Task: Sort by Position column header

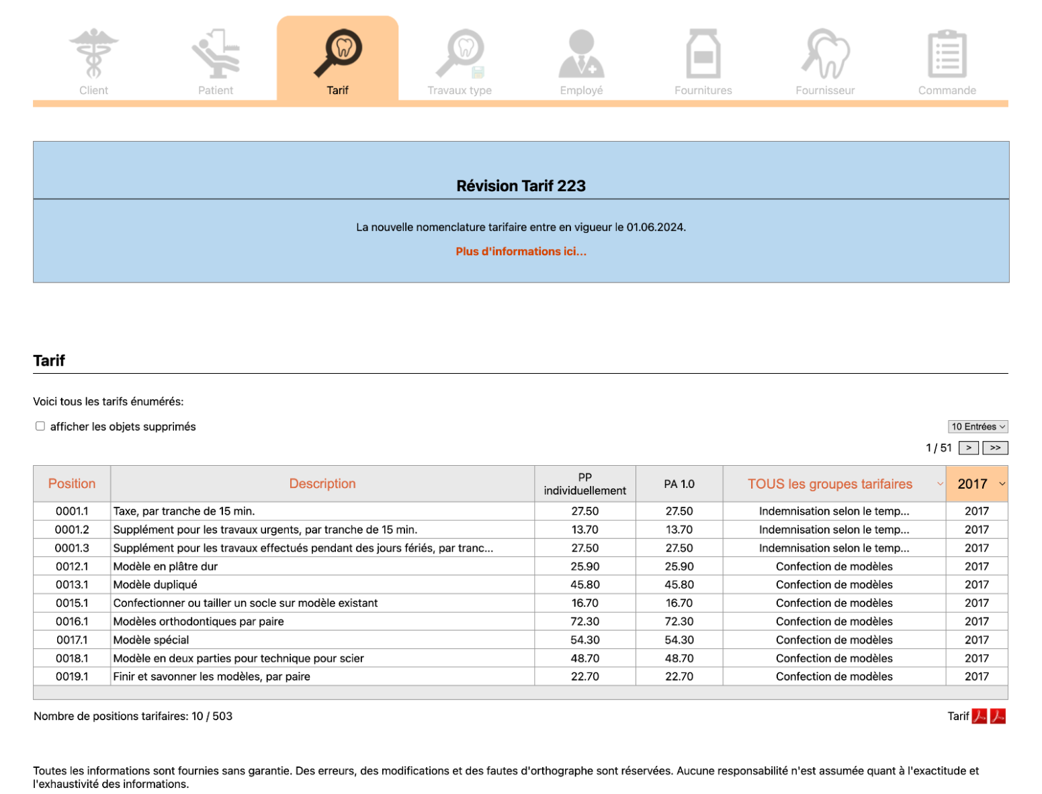Action: [72, 484]
